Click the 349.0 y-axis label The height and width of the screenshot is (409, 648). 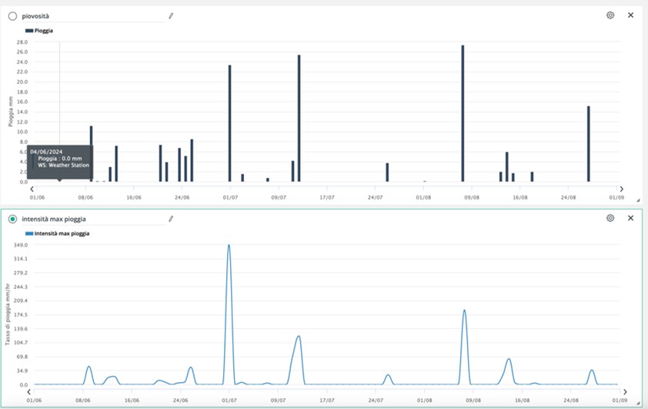(x=21, y=245)
